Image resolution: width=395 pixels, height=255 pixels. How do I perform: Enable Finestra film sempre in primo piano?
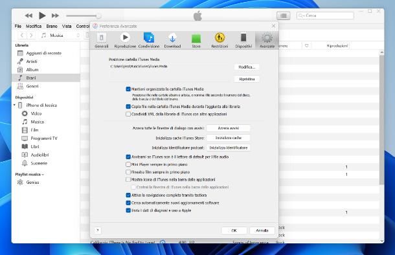click(x=128, y=172)
